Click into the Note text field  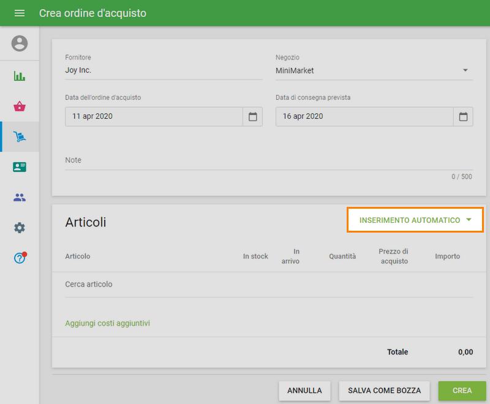[x=268, y=160]
